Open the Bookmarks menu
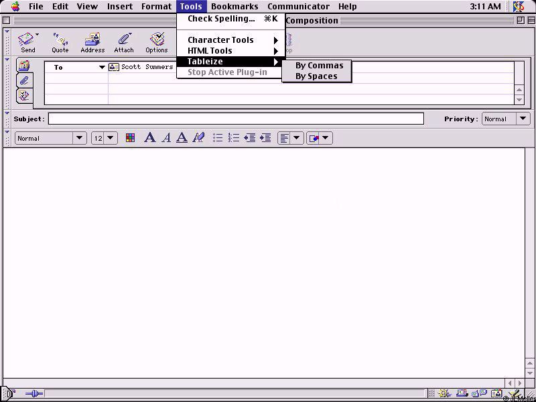This screenshot has height=402, width=536. [x=234, y=6]
